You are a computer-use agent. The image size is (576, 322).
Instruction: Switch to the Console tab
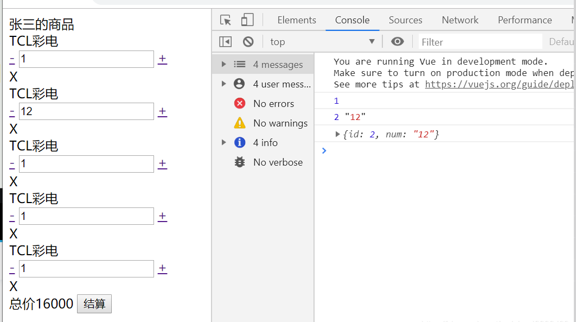click(353, 20)
